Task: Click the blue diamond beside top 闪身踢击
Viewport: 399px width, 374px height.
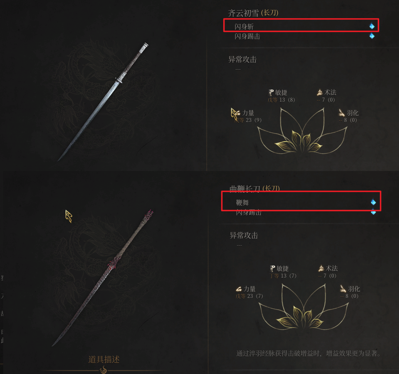Action: (372, 36)
